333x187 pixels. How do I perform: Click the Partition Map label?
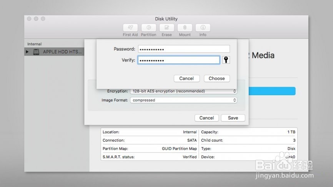[115, 149]
